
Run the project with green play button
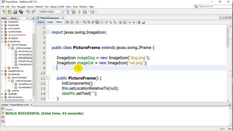(x=79, y=12)
